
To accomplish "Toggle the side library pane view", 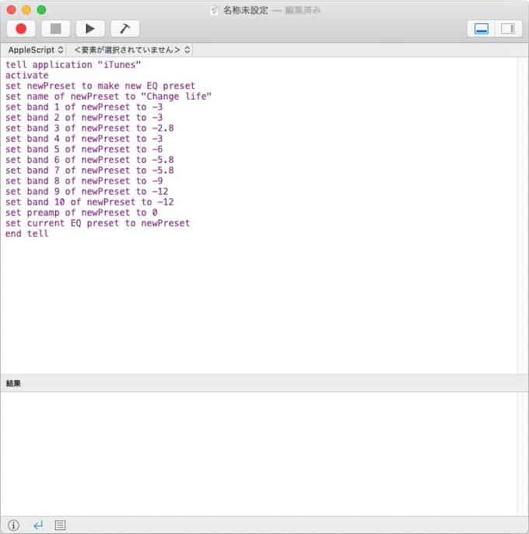I will click(x=508, y=29).
